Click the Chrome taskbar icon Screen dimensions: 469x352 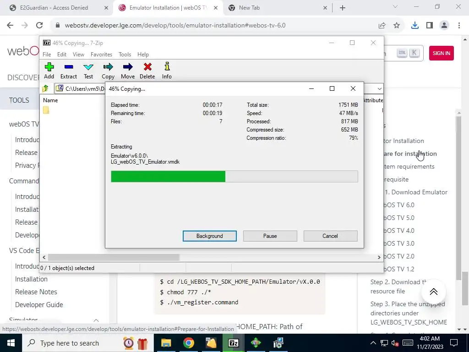[x=188, y=343]
